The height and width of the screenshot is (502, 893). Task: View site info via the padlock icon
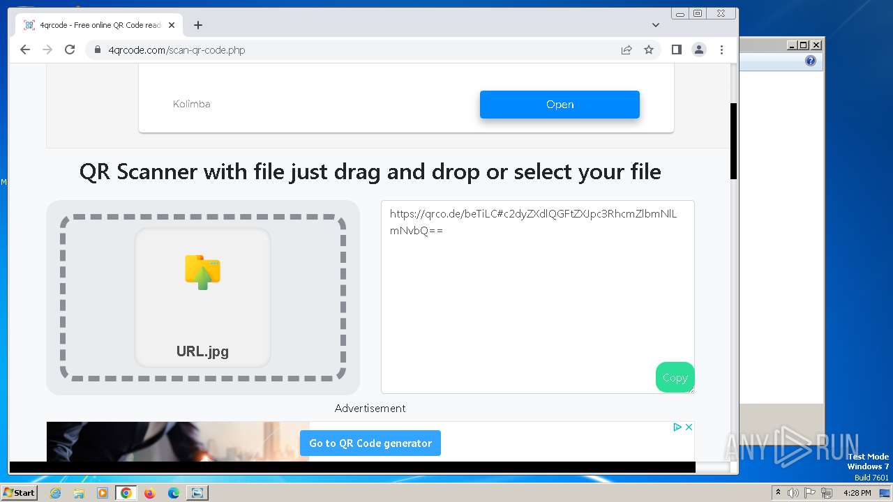97,50
